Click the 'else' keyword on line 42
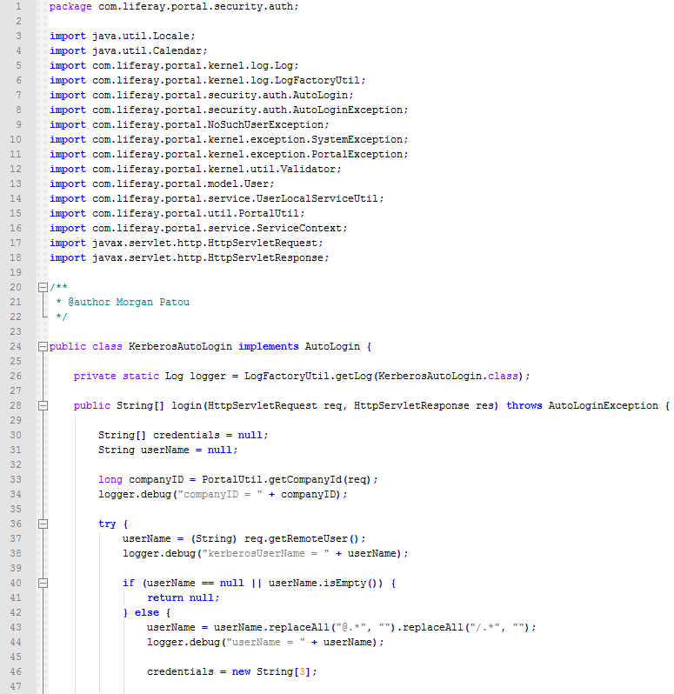 tap(146, 613)
